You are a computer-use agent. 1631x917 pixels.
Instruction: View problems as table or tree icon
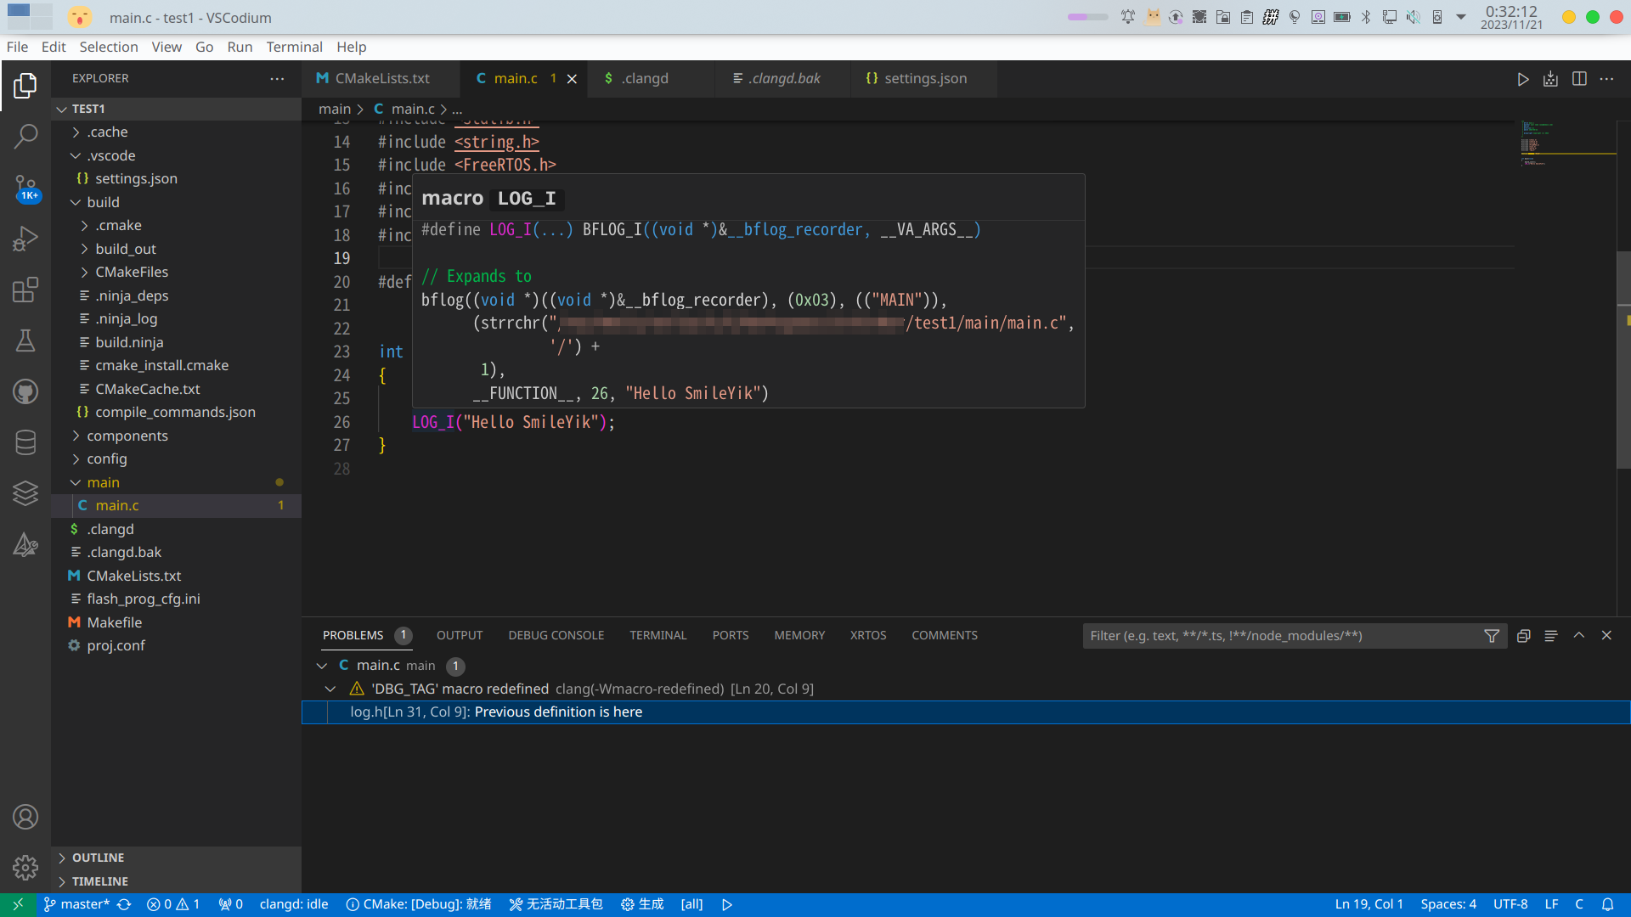1551,636
